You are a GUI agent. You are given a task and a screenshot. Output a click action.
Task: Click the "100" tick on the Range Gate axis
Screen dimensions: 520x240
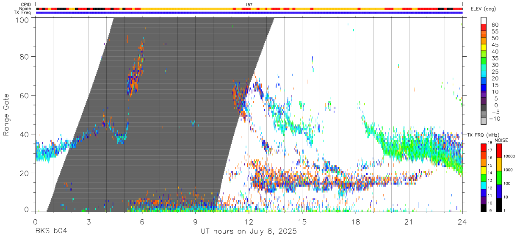pos(23,20)
